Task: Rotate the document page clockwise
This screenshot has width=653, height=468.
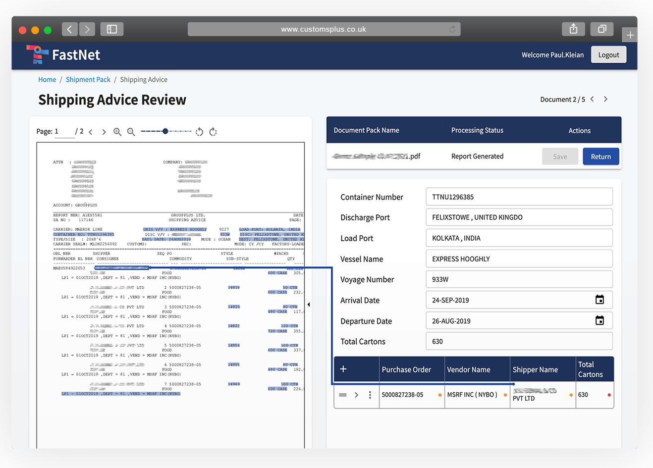Action: (x=213, y=131)
